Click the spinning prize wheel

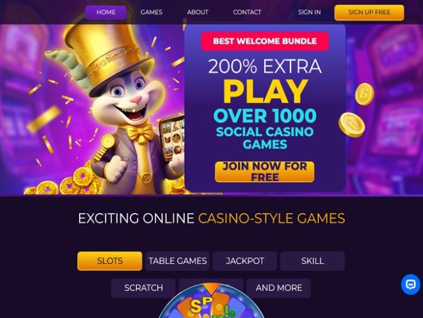pos(211,300)
